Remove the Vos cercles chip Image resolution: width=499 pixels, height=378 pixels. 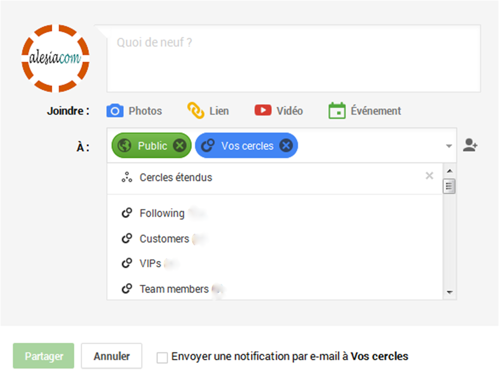coord(286,145)
